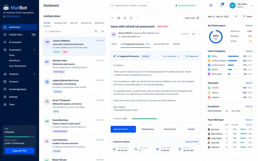Reply to Jessica using the reply arrow

[194, 34]
